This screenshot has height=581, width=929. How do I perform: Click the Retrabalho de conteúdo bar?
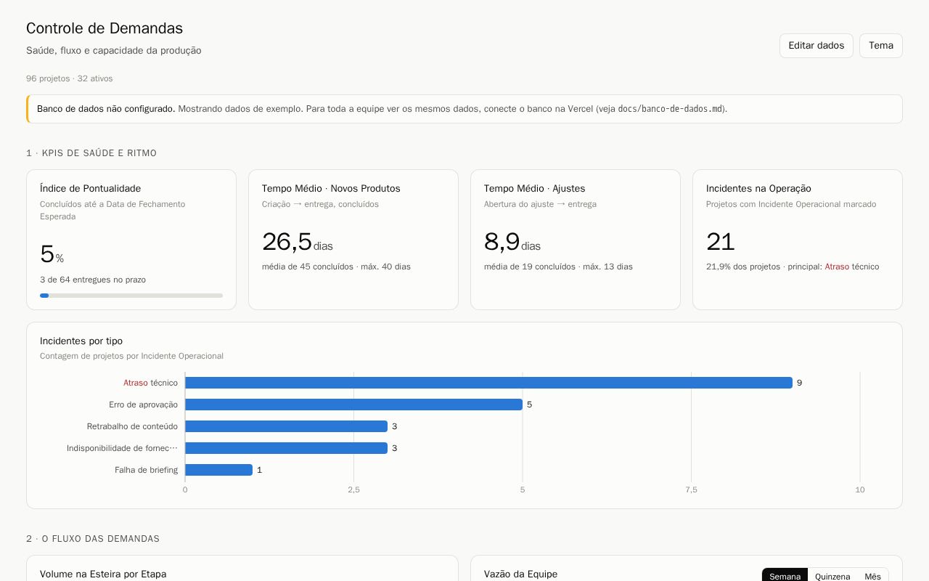(x=286, y=426)
